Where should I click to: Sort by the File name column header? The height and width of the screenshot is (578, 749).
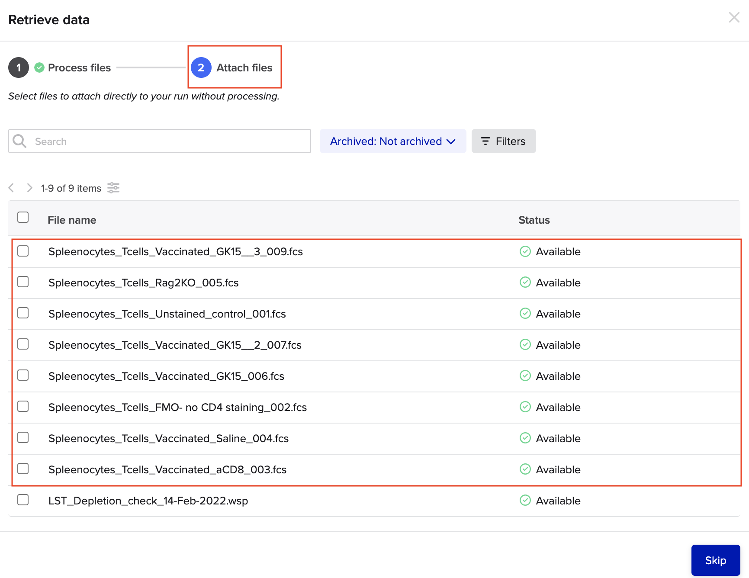[72, 220]
